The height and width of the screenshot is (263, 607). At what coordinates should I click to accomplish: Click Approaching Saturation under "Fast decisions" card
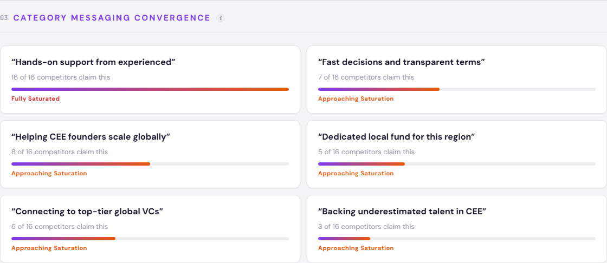coord(356,99)
